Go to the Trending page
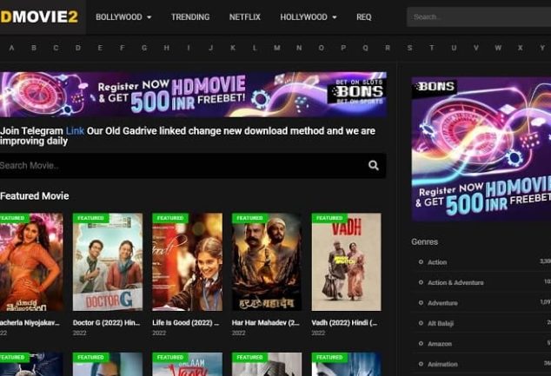The height and width of the screenshot is (376, 551). pos(190,16)
